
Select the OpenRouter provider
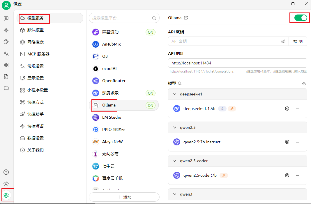(124, 81)
